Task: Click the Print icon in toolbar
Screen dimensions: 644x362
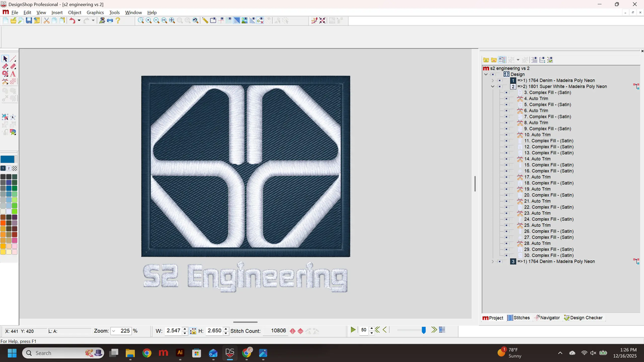Action: [x=110, y=20]
